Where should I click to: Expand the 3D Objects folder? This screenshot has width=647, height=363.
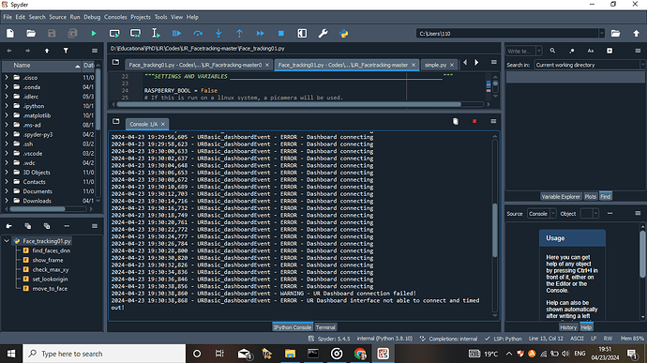(7, 173)
